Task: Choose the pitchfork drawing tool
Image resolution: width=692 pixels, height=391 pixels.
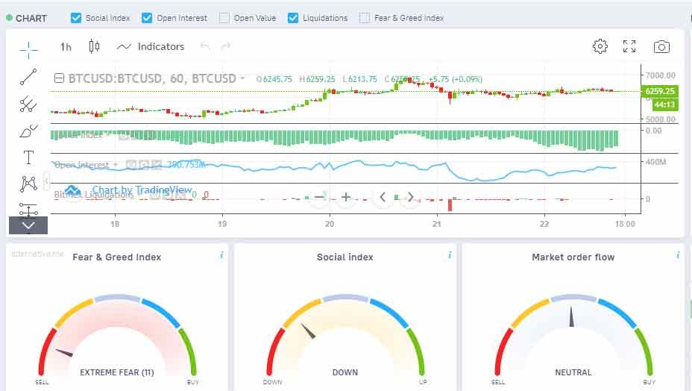Action: point(28,104)
